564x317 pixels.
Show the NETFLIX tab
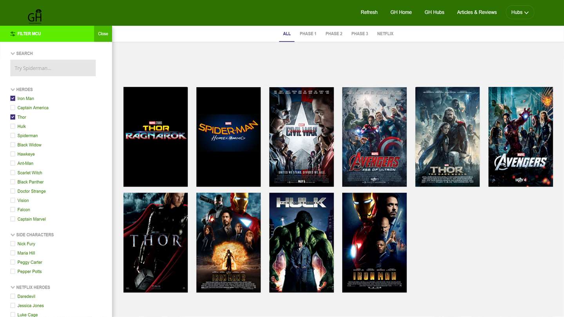pyautogui.click(x=385, y=34)
